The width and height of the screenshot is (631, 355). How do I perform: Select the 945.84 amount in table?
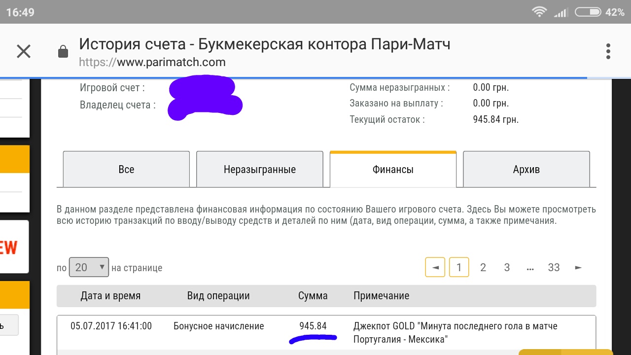(313, 326)
